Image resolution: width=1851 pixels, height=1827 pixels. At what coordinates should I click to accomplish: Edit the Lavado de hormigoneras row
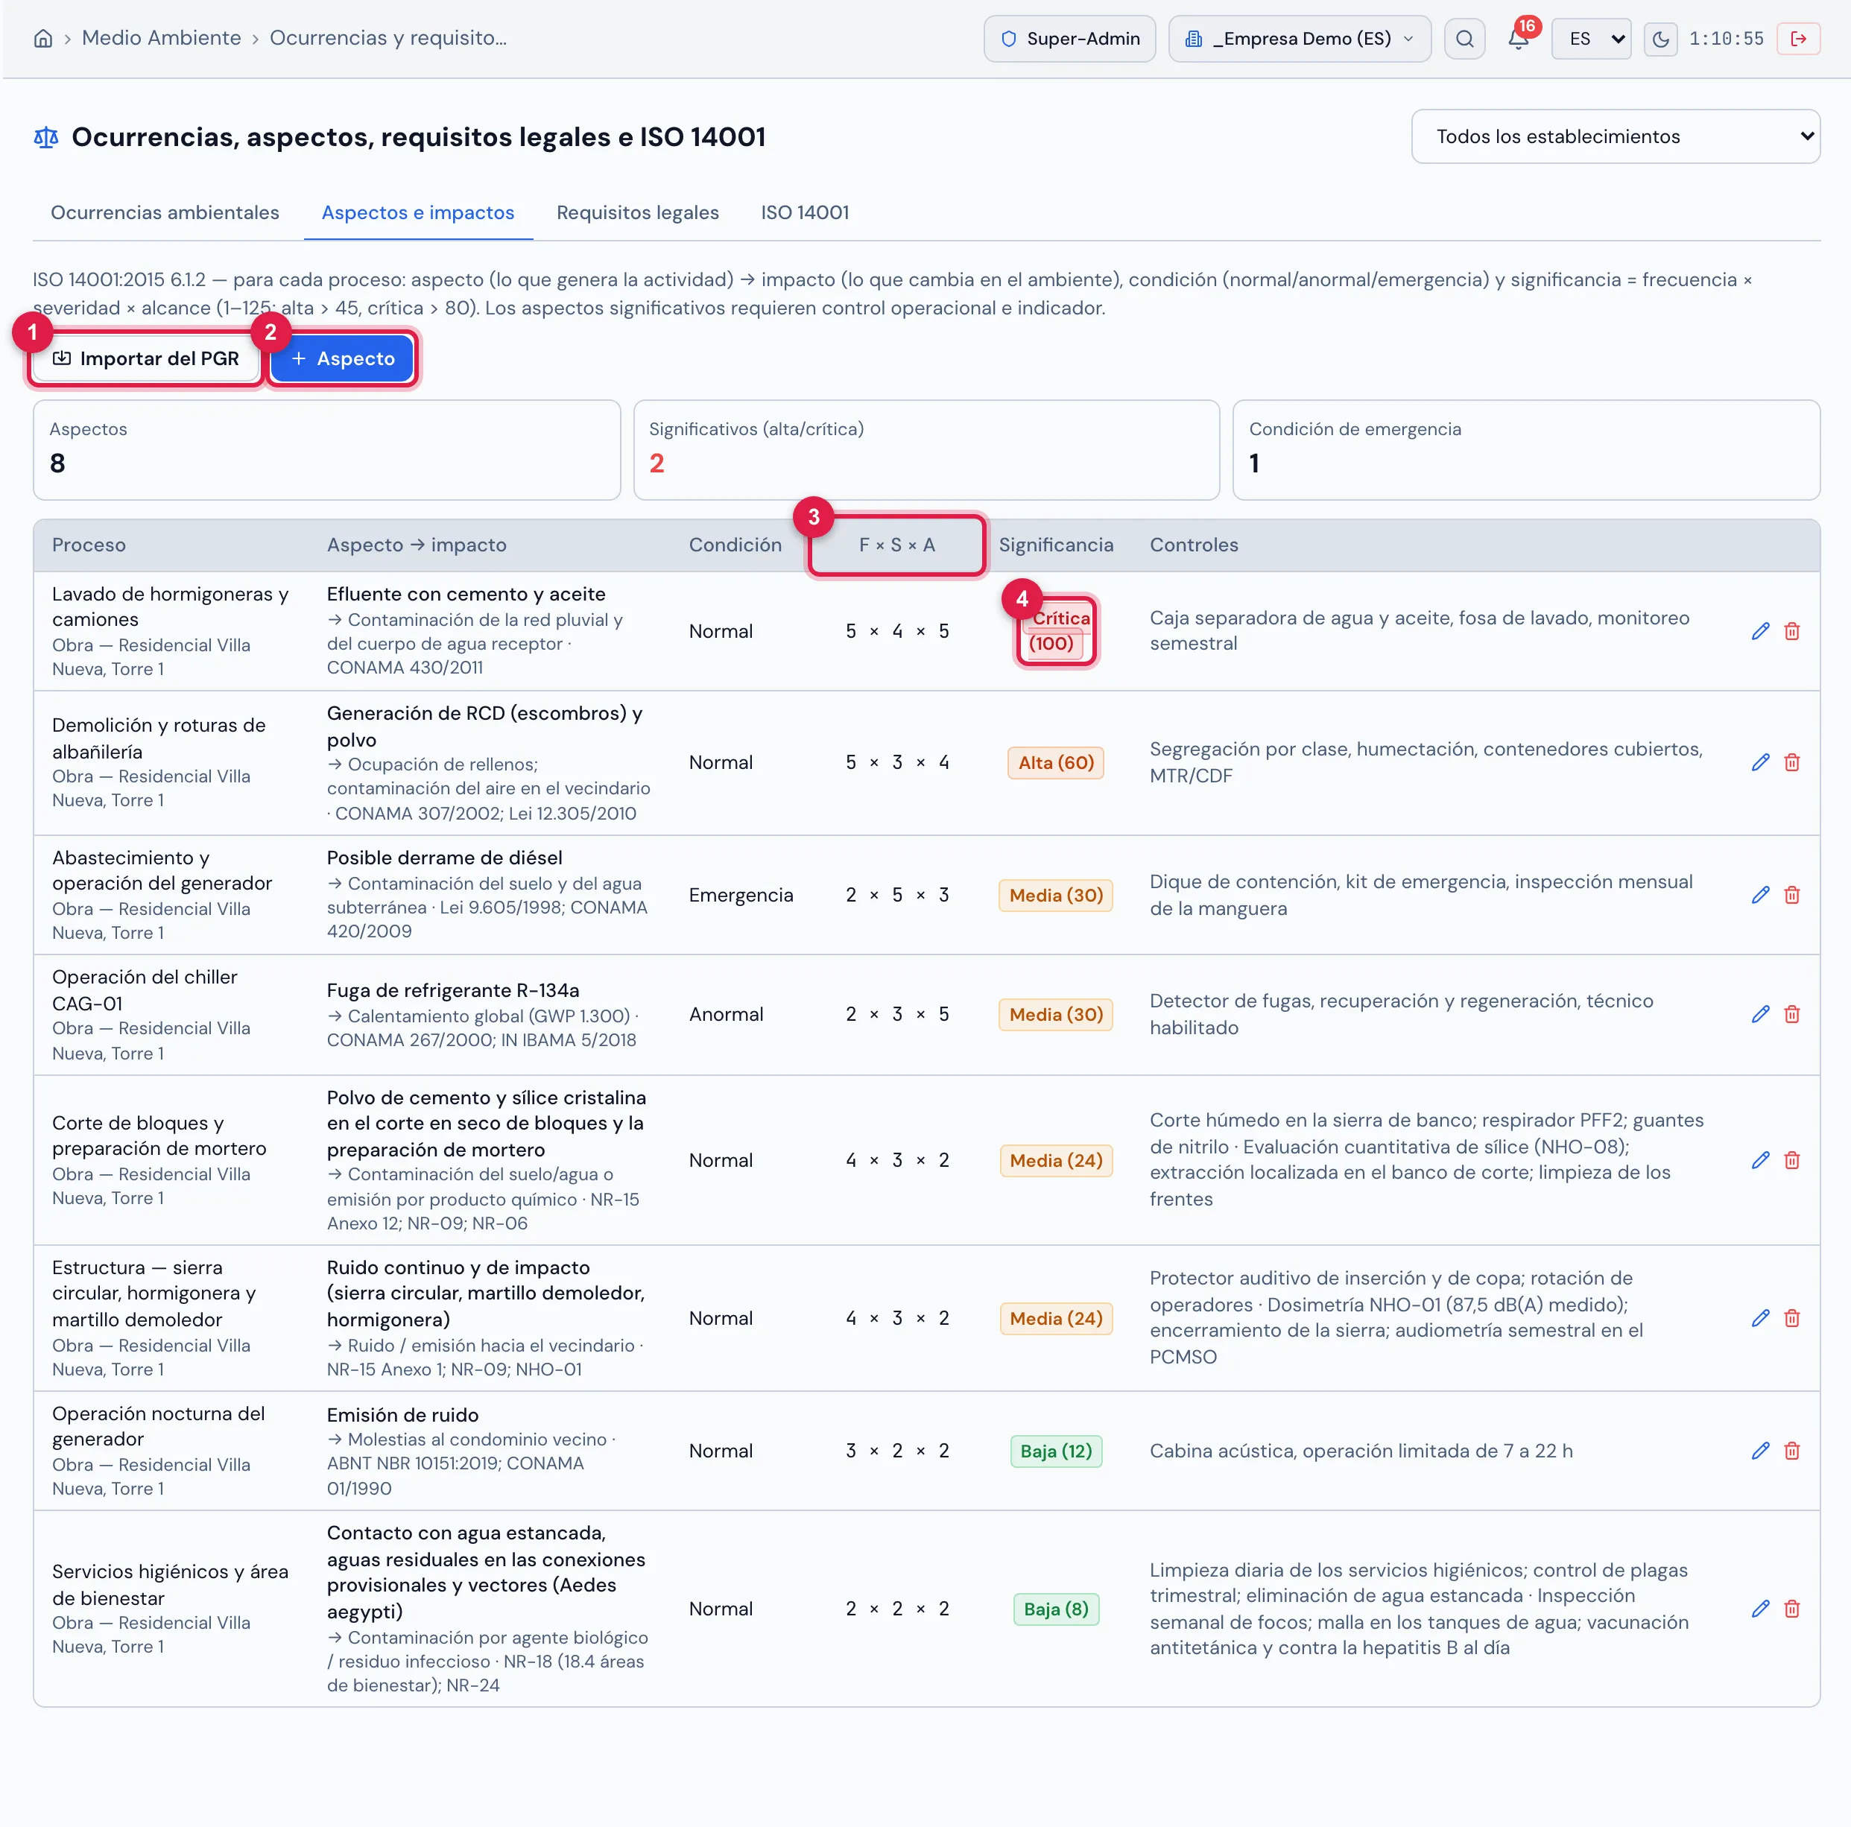point(1760,631)
